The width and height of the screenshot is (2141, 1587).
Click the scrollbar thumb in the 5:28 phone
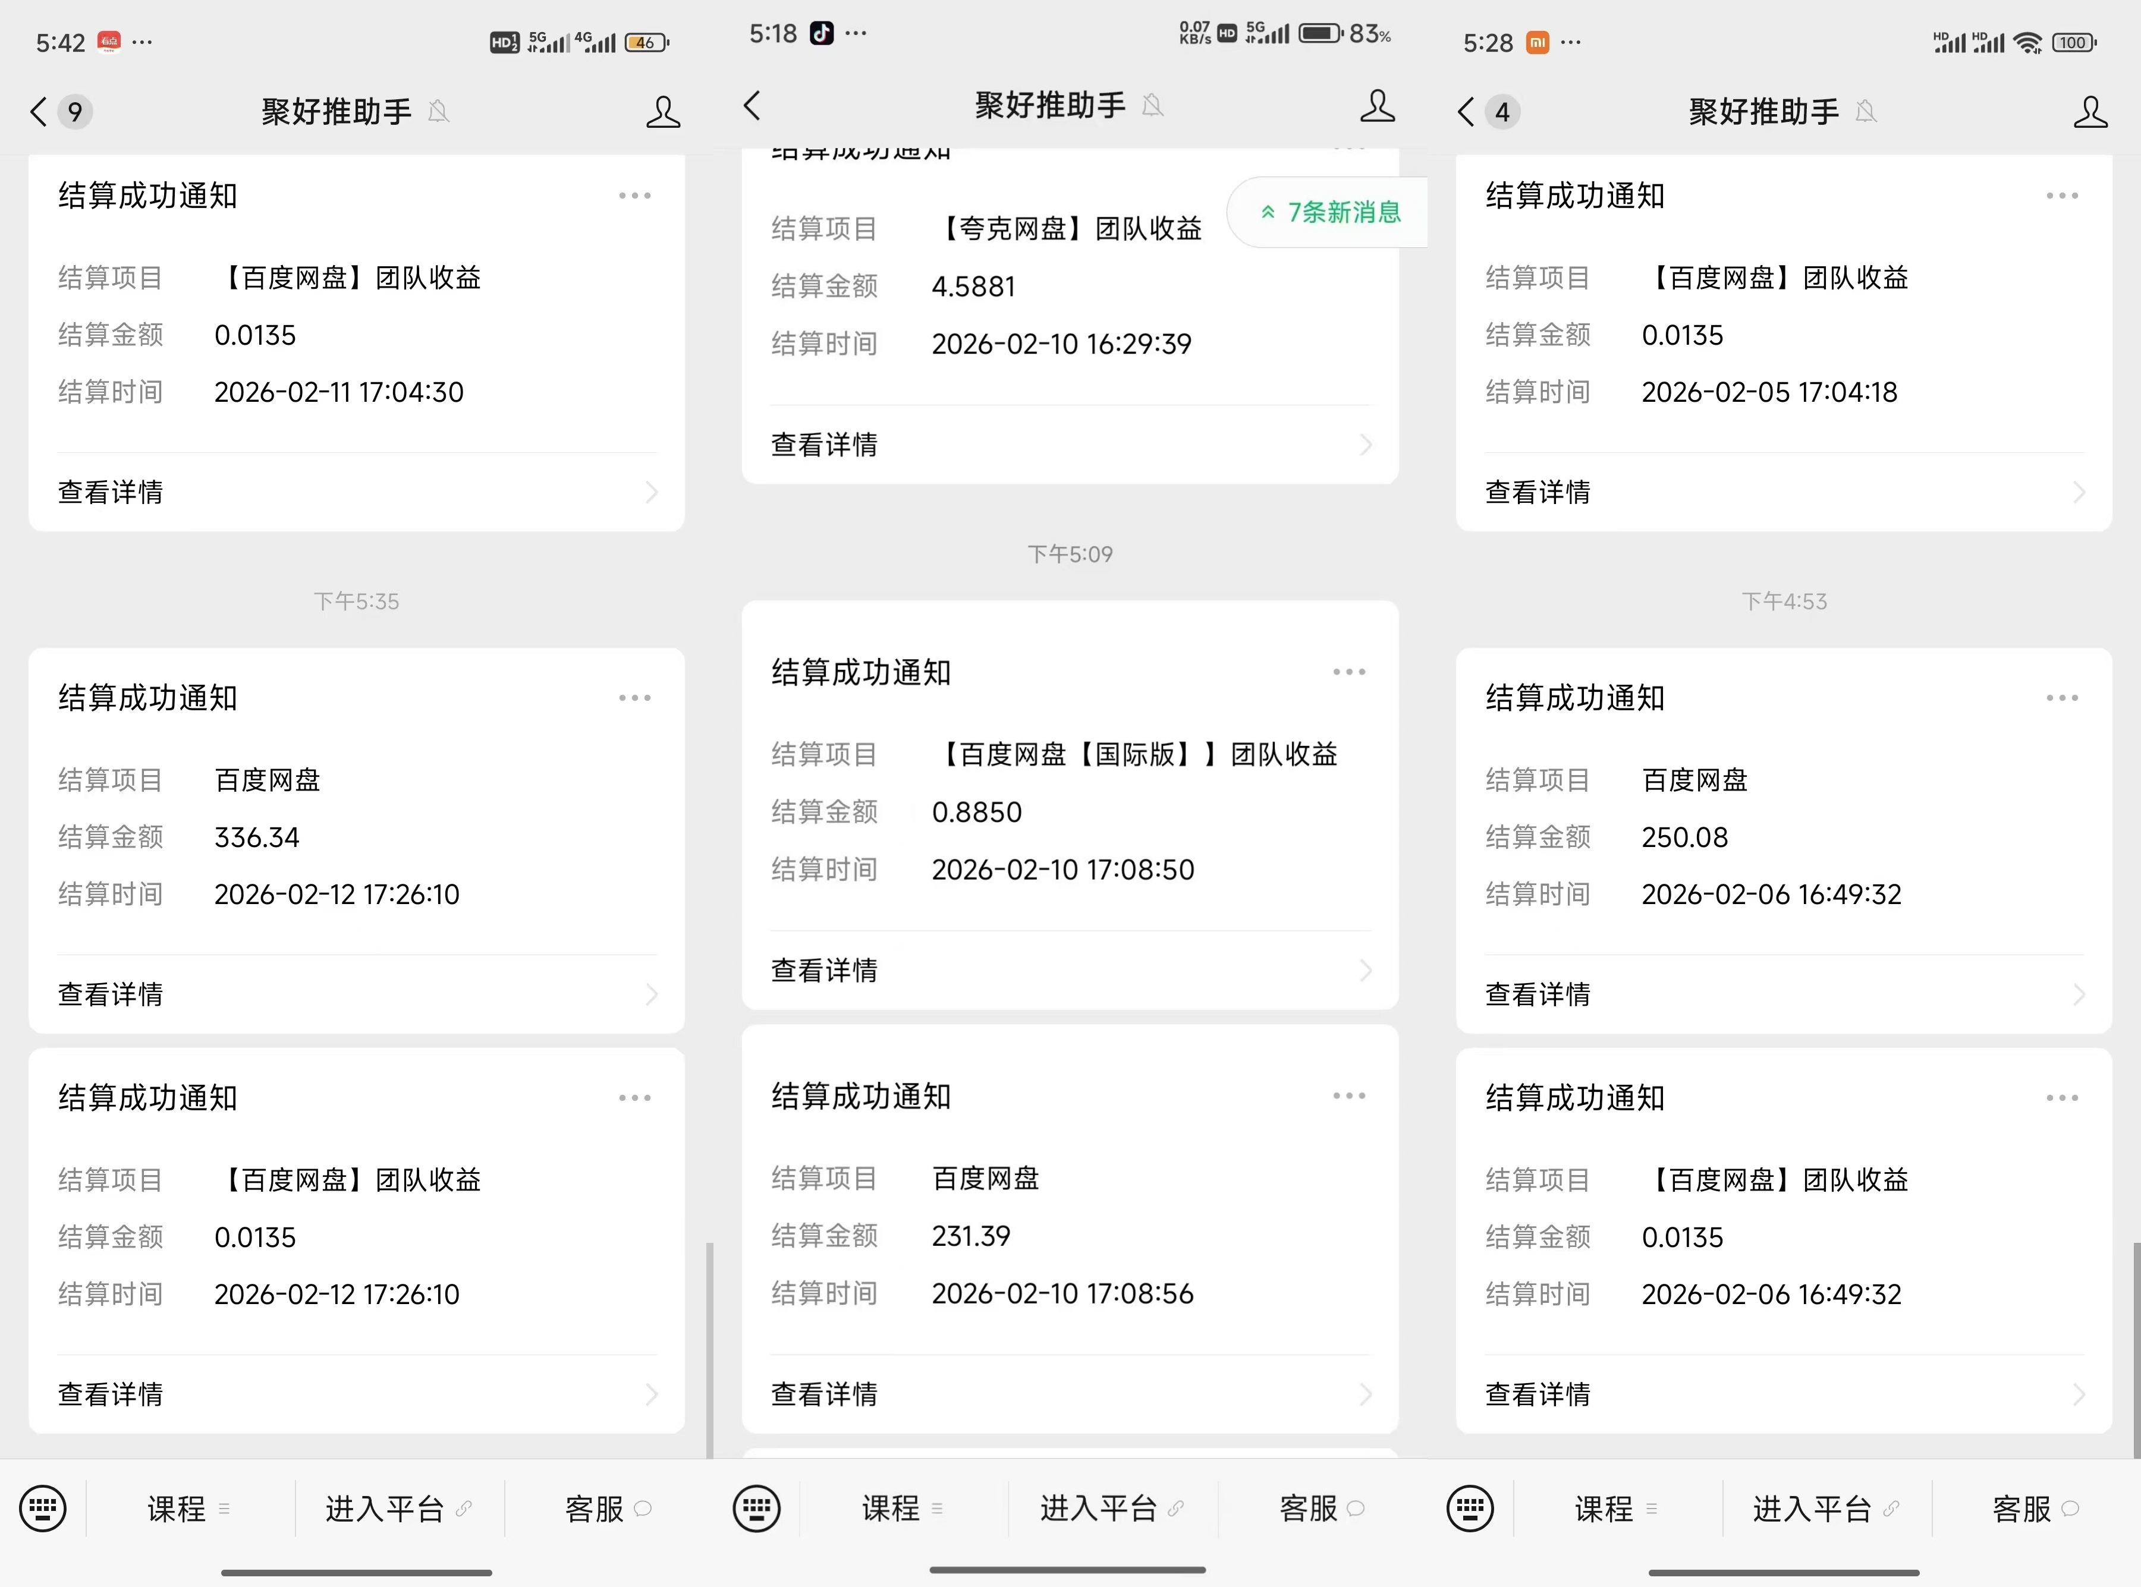(2136, 1350)
